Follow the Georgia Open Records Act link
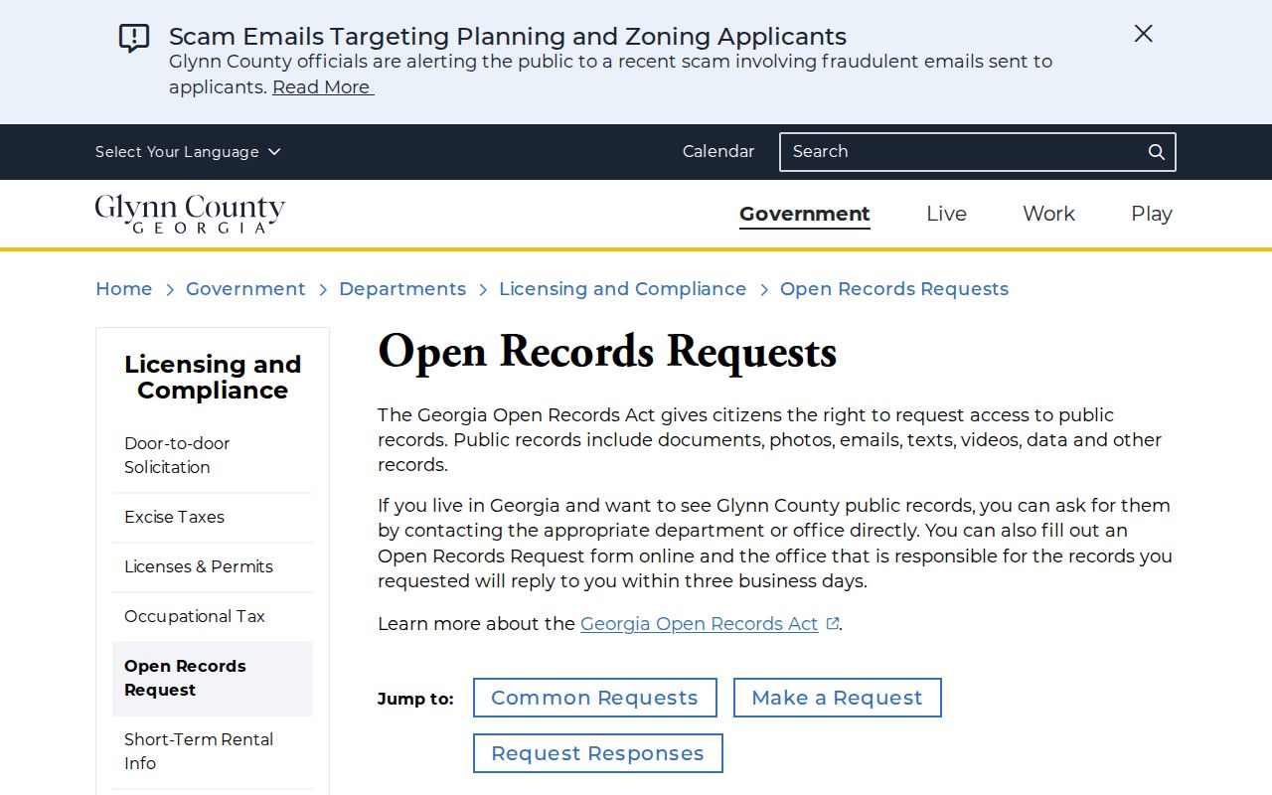Image resolution: width=1272 pixels, height=795 pixels. point(700,624)
